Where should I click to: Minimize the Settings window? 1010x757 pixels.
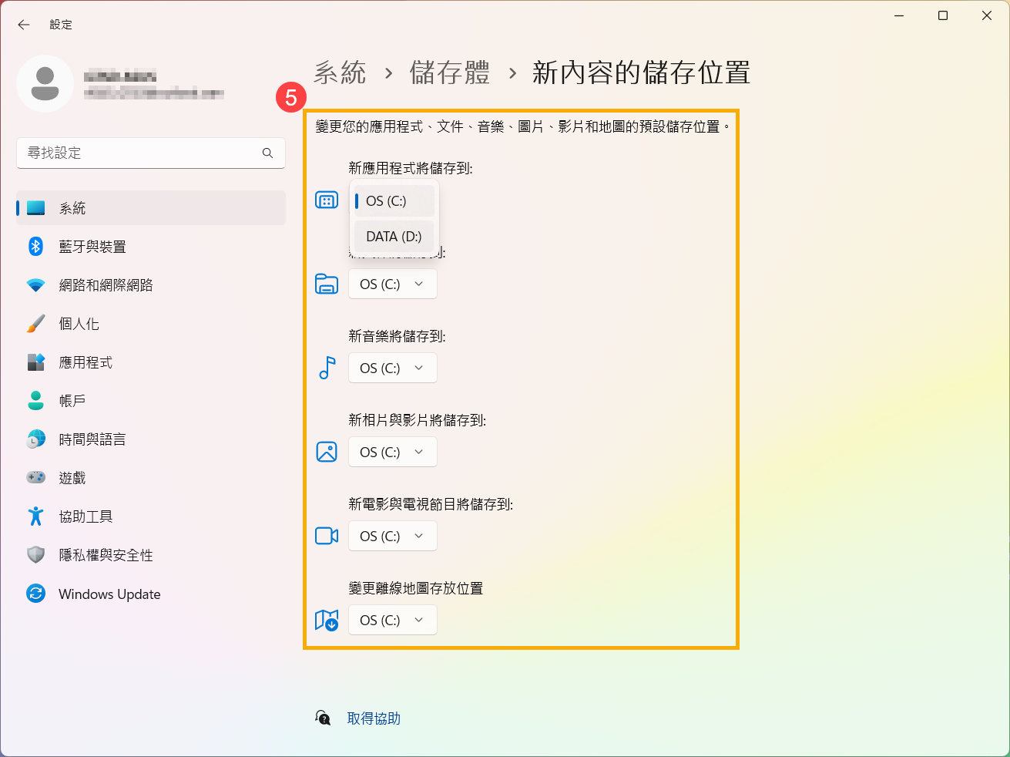click(x=899, y=15)
